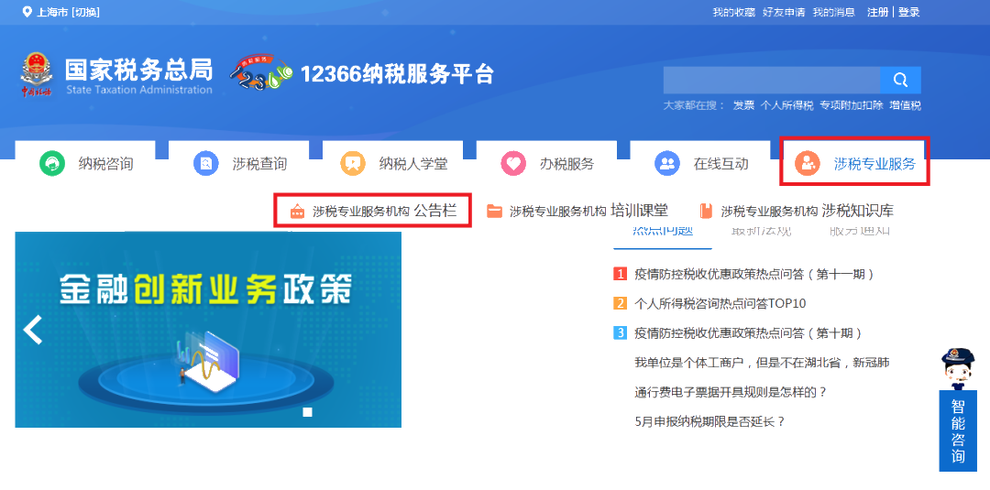Click the 增值税 hot search keyword
This screenshot has width=990, height=490.
[905, 105]
